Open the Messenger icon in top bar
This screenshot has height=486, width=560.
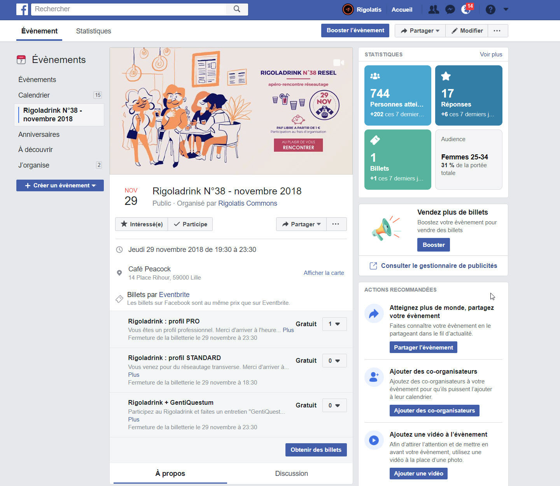[x=450, y=9]
